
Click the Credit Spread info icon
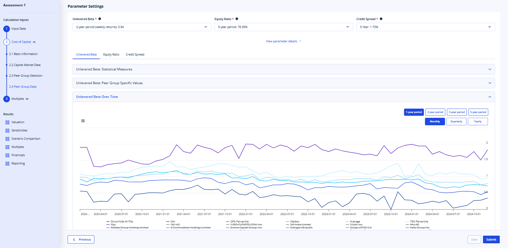point(381,19)
